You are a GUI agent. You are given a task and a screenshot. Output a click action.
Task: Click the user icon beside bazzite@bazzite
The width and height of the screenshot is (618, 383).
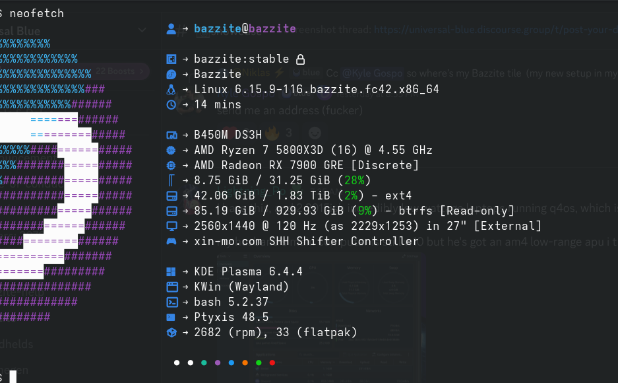pyautogui.click(x=171, y=29)
